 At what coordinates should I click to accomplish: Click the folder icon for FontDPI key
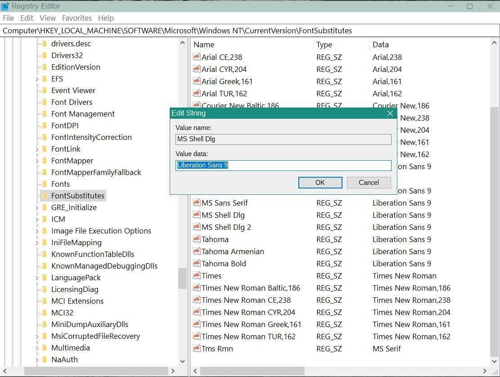[x=45, y=125]
